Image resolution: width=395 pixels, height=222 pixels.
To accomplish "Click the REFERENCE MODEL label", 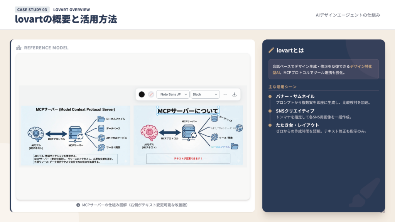I will [x=46, y=48].
